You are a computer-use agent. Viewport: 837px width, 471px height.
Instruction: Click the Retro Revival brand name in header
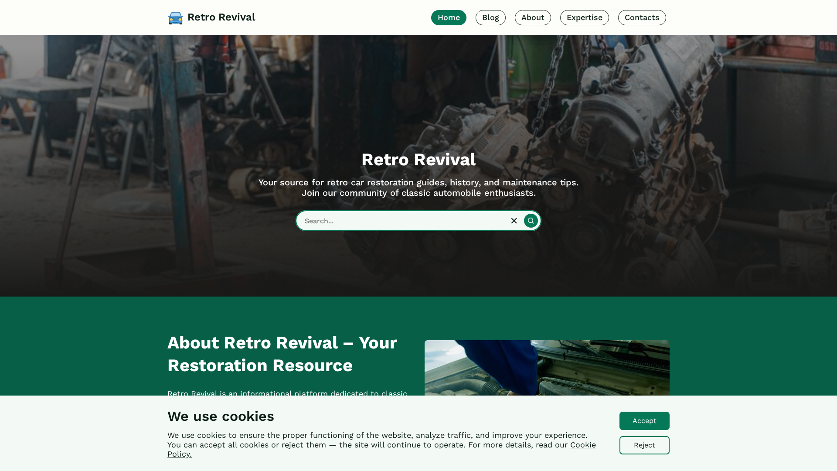tap(221, 17)
